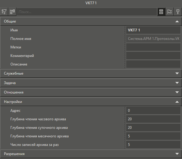182x159 pixels.
Task: Click the key icon in toolbar
Action: pos(178,12)
